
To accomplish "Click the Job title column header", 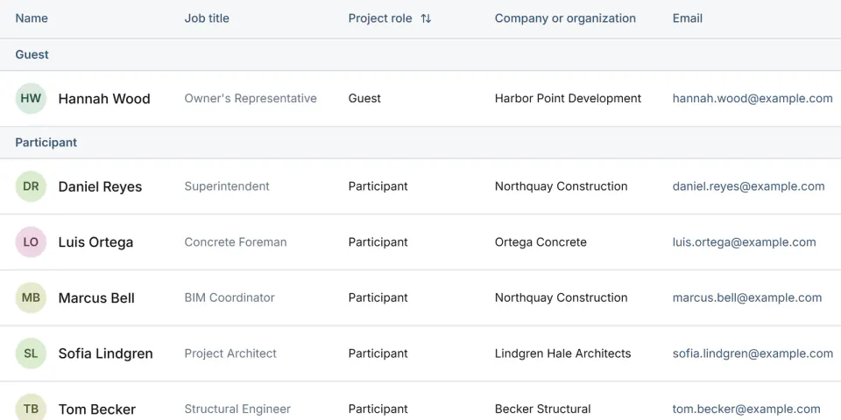I will (207, 18).
